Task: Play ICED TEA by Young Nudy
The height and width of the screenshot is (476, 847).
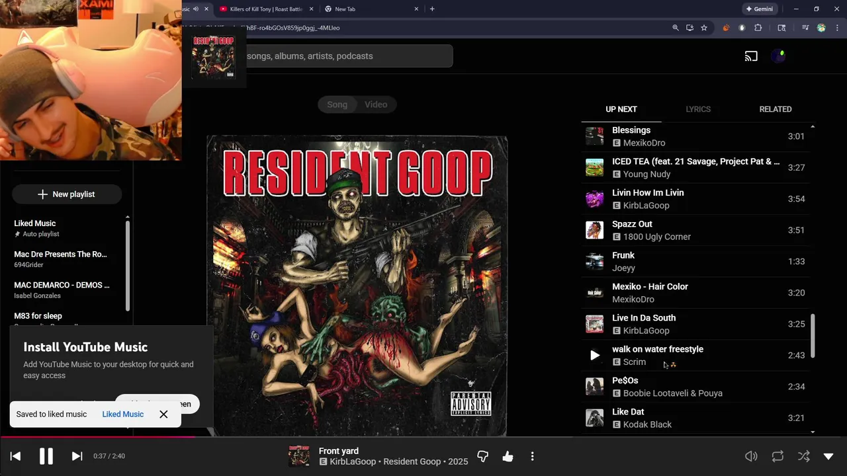Action: coord(696,168)
